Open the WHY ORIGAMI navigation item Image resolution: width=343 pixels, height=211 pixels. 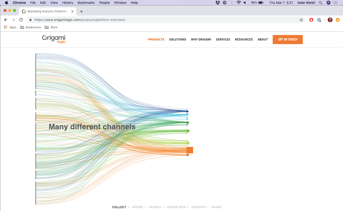(x=201, y=39)
